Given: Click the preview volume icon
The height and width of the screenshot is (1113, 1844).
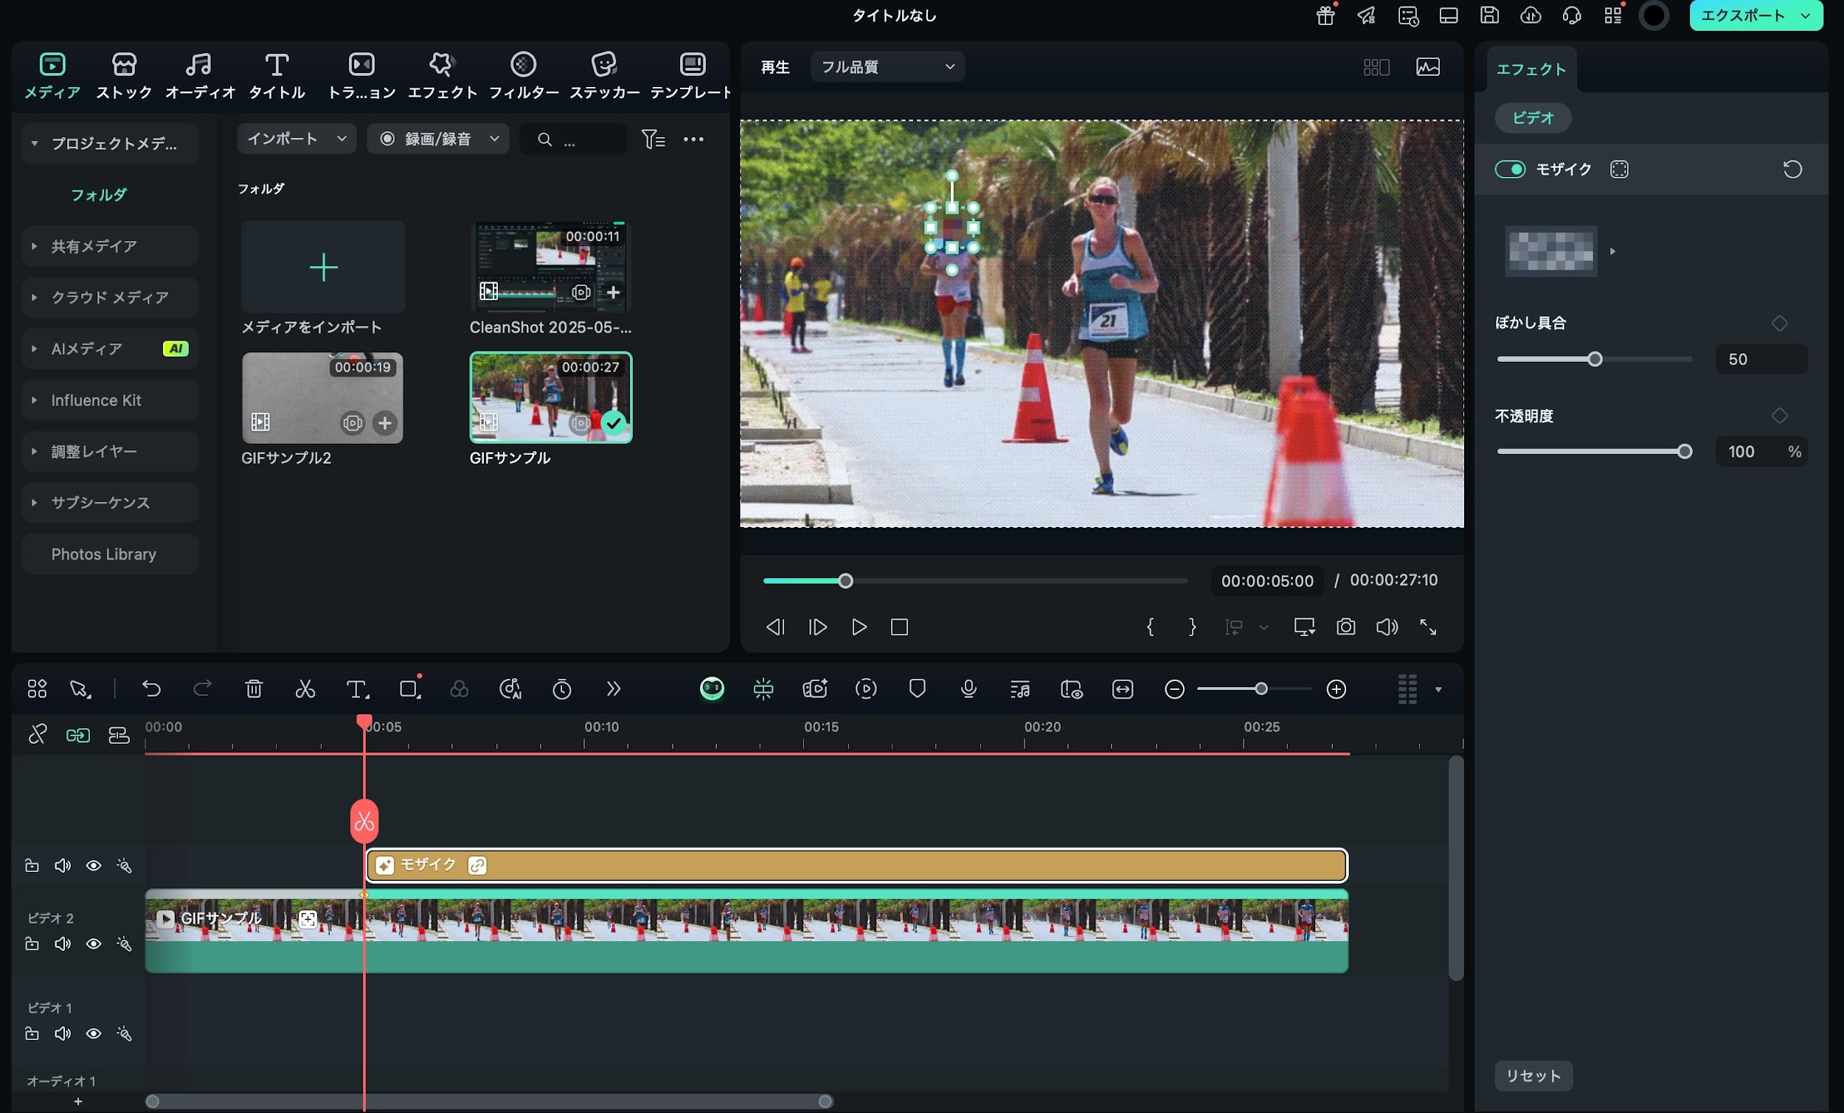Looking at the screenshot, I should (x=1387, y=627).
